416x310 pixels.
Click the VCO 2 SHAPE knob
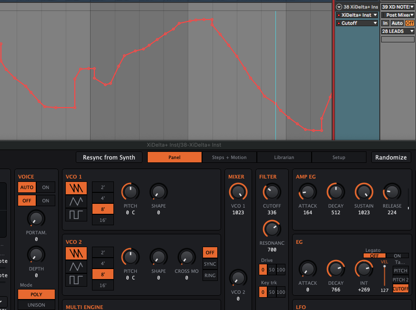(158, 257)
